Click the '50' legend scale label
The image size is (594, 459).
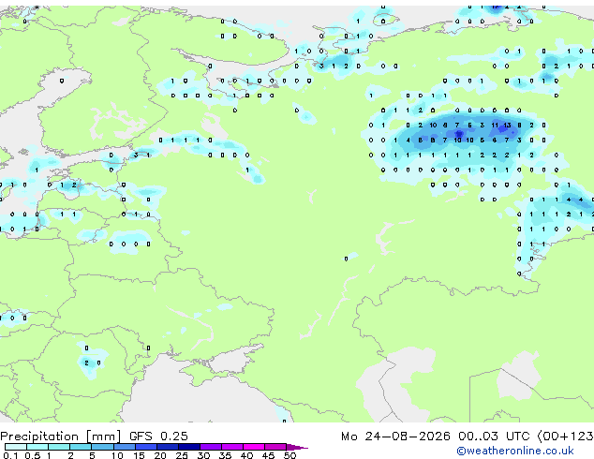pyautogui.click(x=290, y=455)
